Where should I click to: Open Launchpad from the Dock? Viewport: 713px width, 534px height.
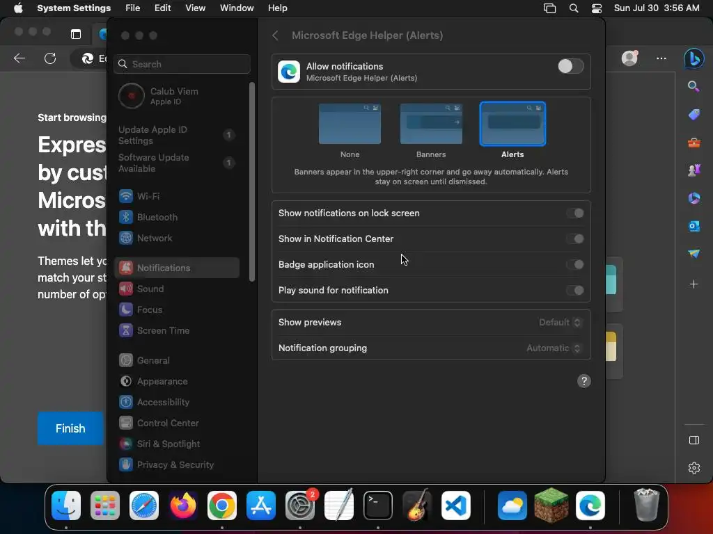point(105,505)
